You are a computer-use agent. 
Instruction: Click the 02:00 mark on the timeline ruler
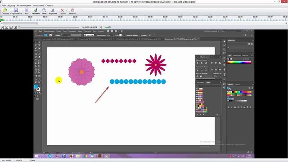coord(180,17)
